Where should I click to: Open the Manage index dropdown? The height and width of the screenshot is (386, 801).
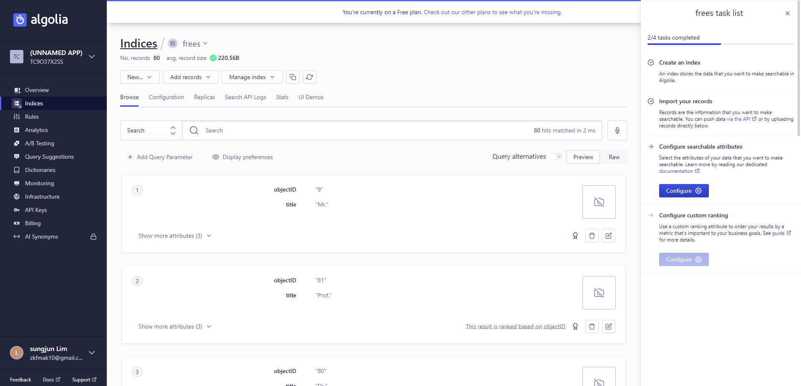click(x=252, y=77)
